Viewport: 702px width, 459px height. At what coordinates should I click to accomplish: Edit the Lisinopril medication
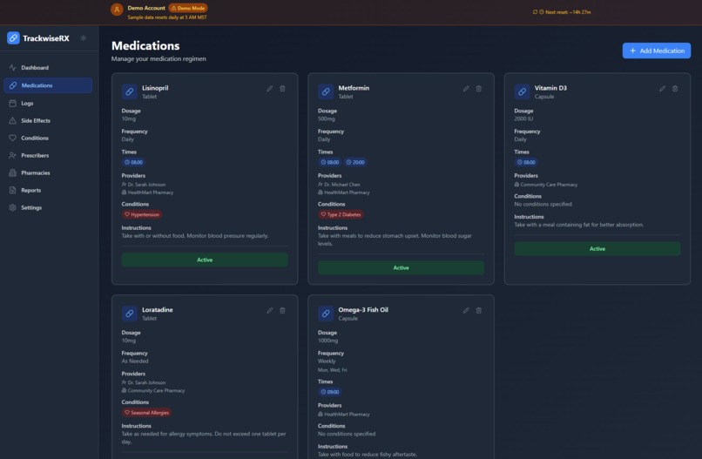[x=269, y=89]
